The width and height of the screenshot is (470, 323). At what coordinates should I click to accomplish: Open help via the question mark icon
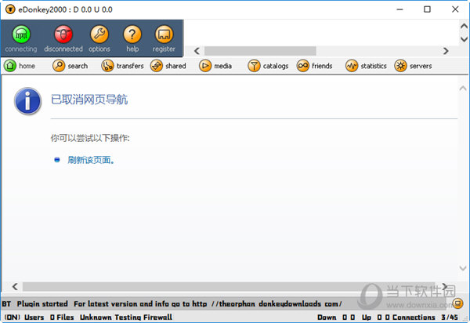pos(132,34)
